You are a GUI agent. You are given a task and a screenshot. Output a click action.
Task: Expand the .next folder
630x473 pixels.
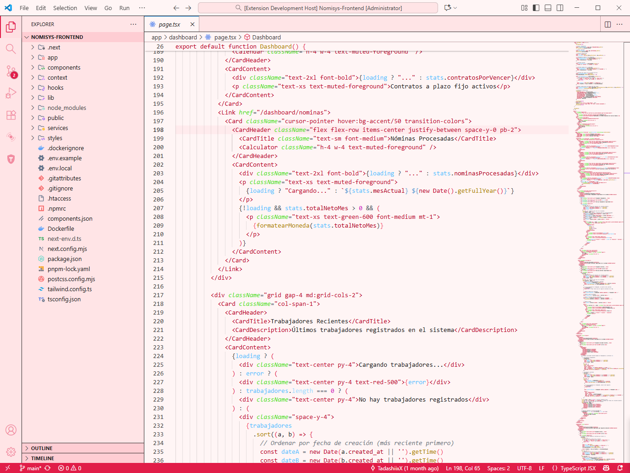click(82, 47)
